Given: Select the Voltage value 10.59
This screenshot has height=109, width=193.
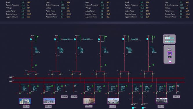Looking at the screenshot, I should [182, 8].
